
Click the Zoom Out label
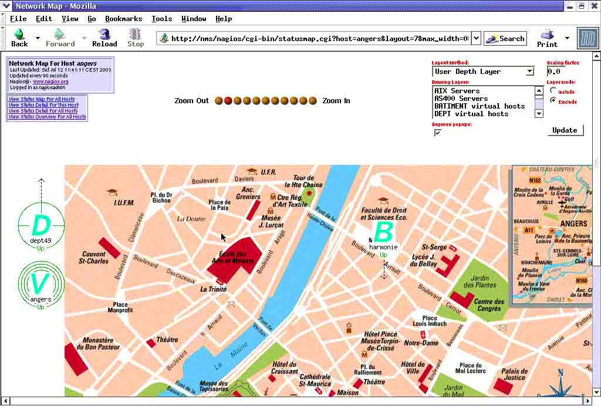[191, 101]
